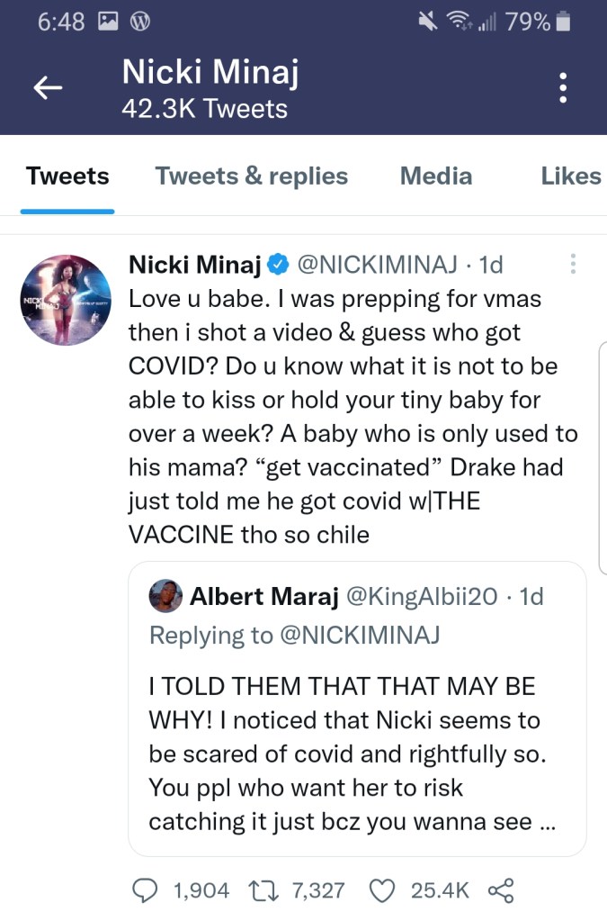Open the Media tab

point(436,176)
